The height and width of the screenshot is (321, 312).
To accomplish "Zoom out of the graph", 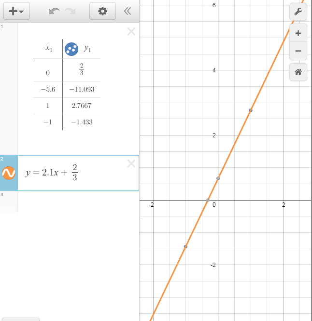I will coord(298,51).
